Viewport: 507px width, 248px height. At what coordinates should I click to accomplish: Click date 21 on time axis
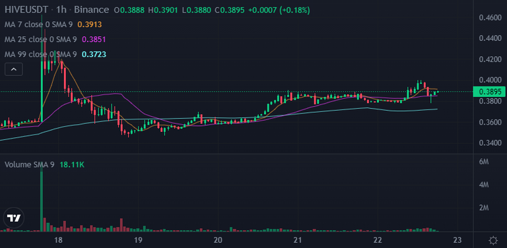pyautogui.click(x=298, y=240)
